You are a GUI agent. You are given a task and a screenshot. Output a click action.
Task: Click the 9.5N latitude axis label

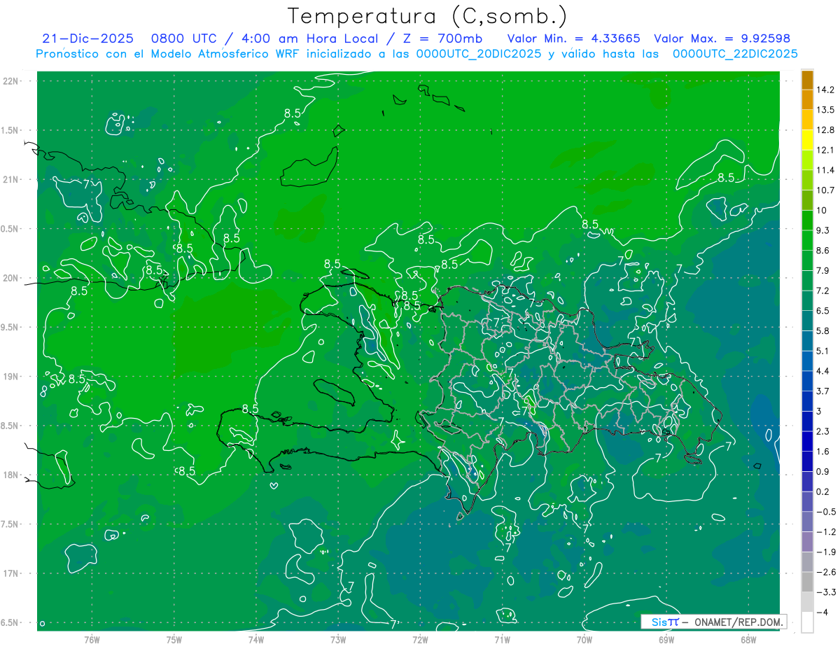(x=10, y=328)
